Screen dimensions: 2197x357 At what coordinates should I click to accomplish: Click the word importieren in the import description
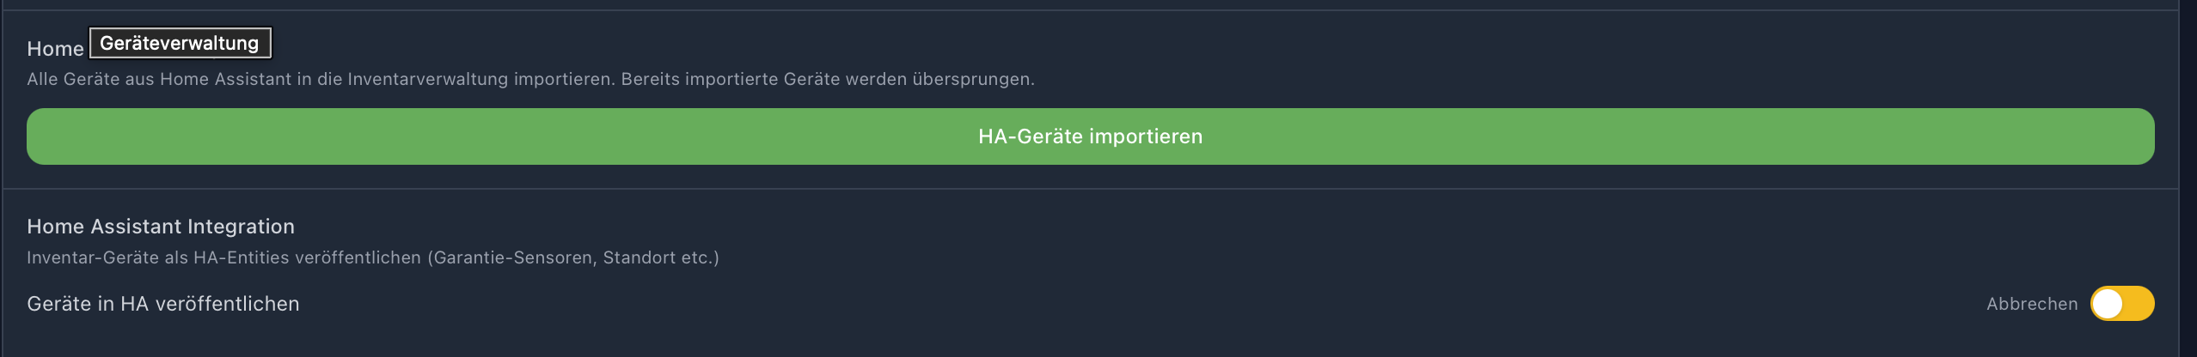click(563, 80)
